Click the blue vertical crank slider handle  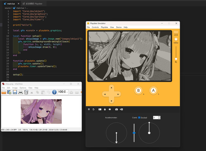point(134,133)
